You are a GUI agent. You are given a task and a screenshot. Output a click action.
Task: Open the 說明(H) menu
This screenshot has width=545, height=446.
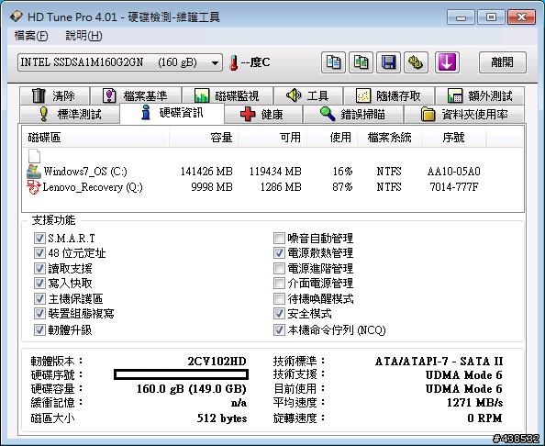[x=83, y=36]
